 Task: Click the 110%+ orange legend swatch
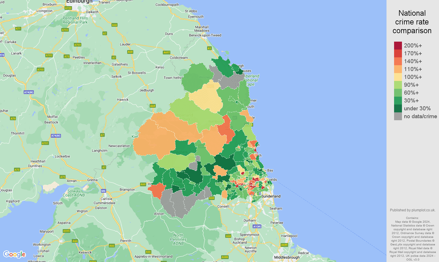coord(398,69)
